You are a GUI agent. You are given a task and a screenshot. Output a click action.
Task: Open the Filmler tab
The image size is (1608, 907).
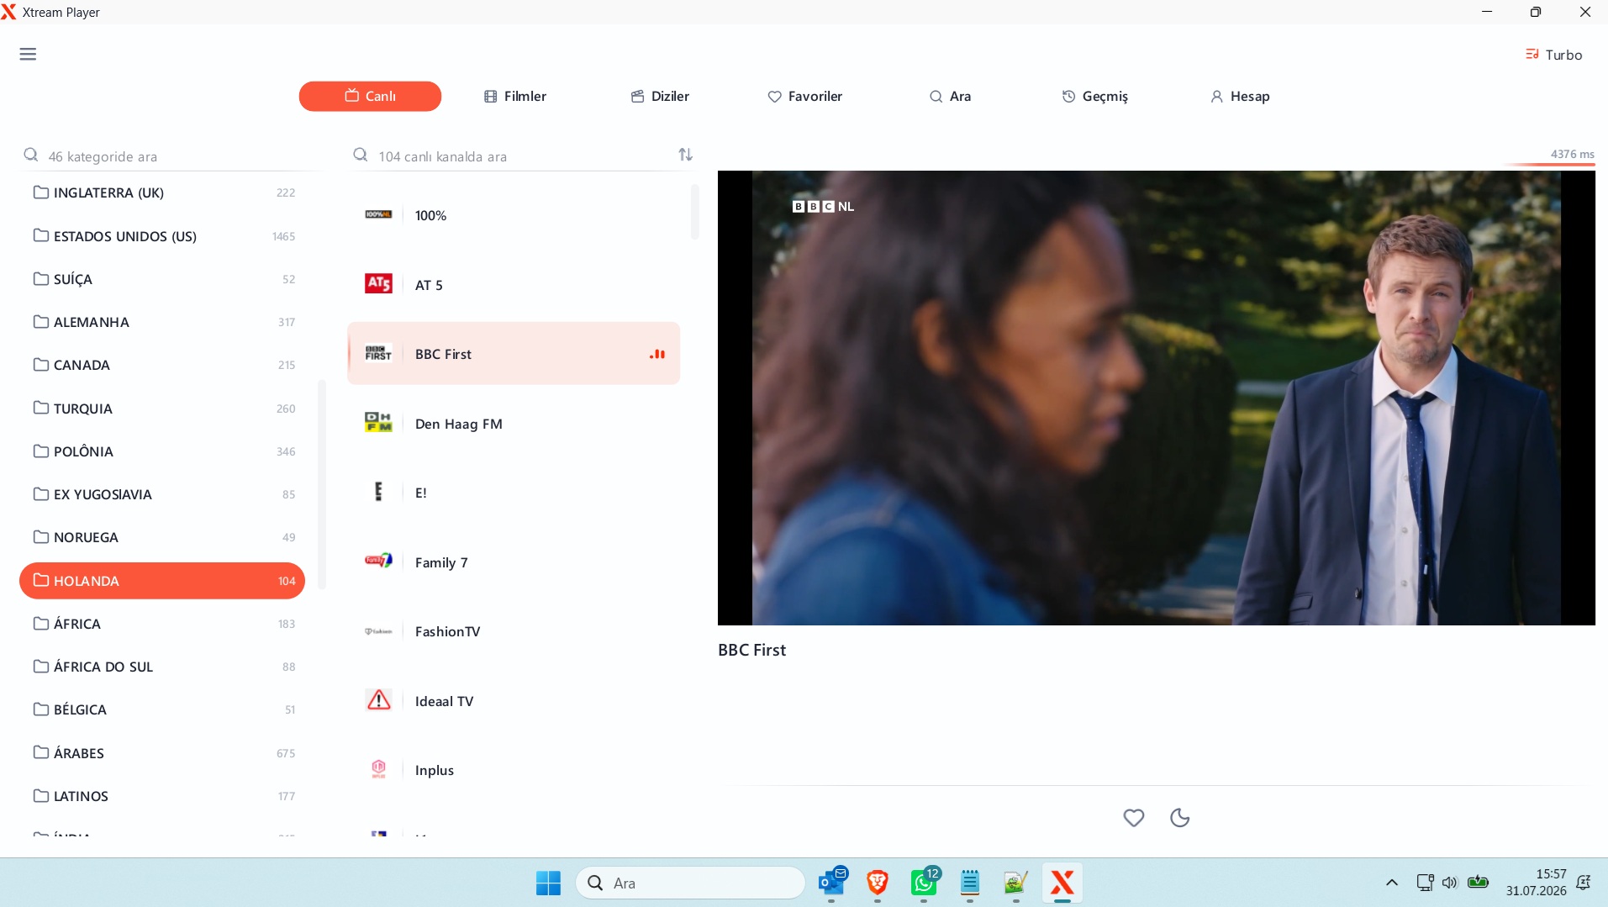click(515, 97)
